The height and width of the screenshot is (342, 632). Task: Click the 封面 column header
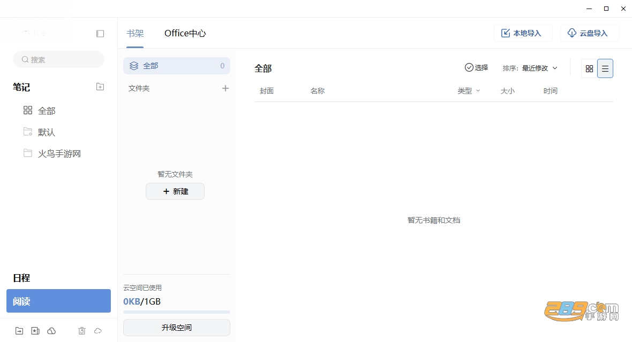coord(266,91)
